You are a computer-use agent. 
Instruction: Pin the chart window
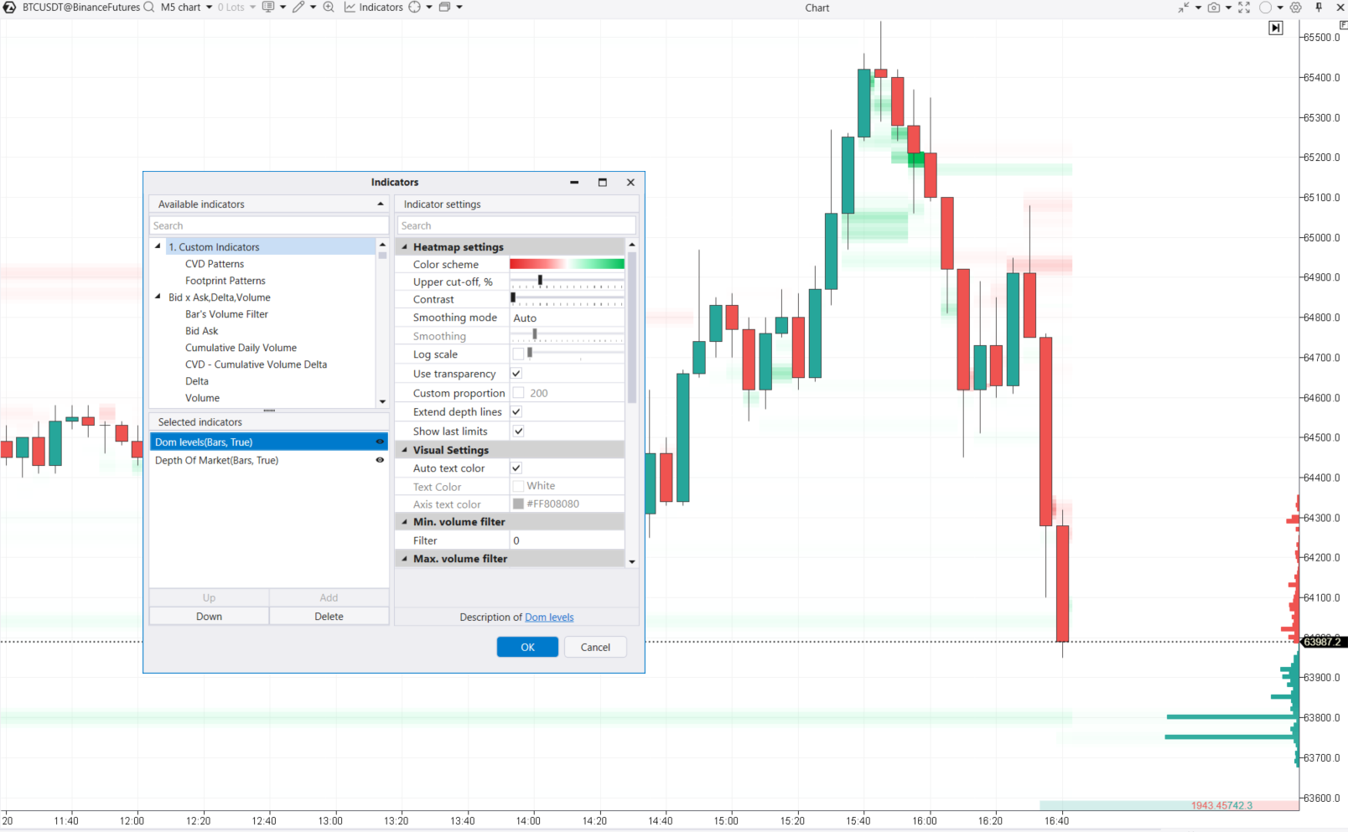[1319, 7]
